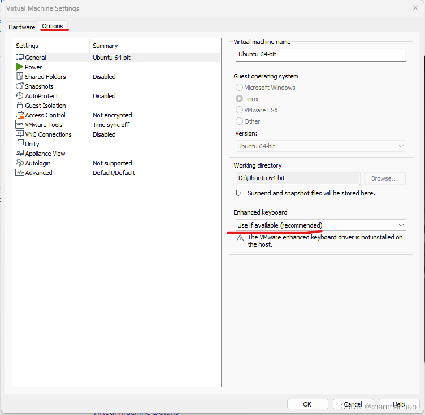Click the OK button
The width and height of the screenshot is (425, 415).
(307, 404)
